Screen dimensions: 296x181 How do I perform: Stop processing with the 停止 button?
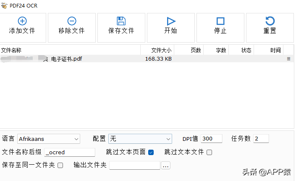tap(220, 28)
